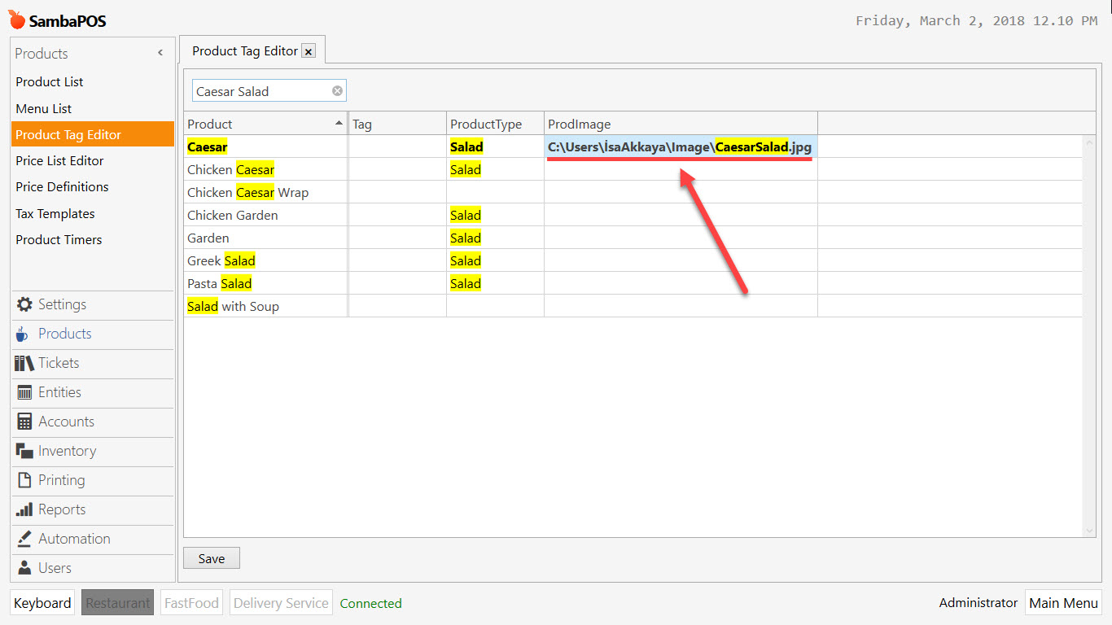Image resolution: width=1112 pixels, height=625 pixels.
Task: Open the Printing page icon
Action: coord(24,480)
